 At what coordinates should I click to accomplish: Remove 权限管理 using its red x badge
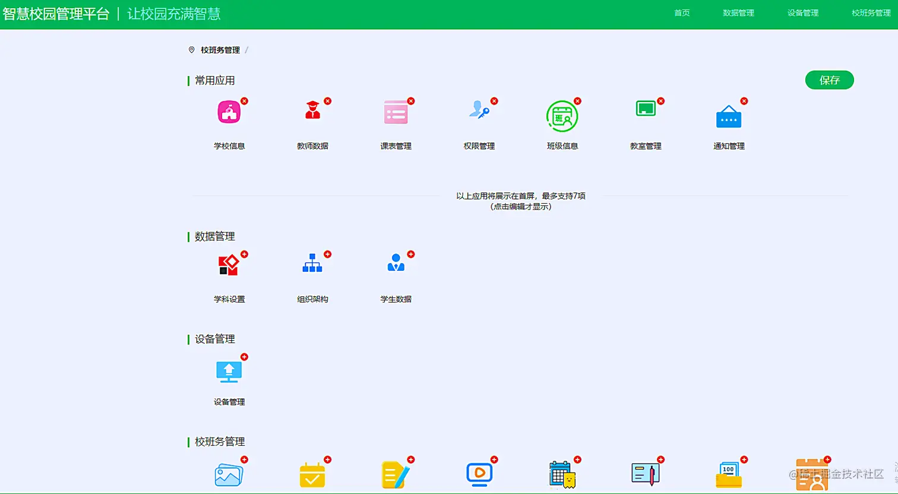pos(494,101)
